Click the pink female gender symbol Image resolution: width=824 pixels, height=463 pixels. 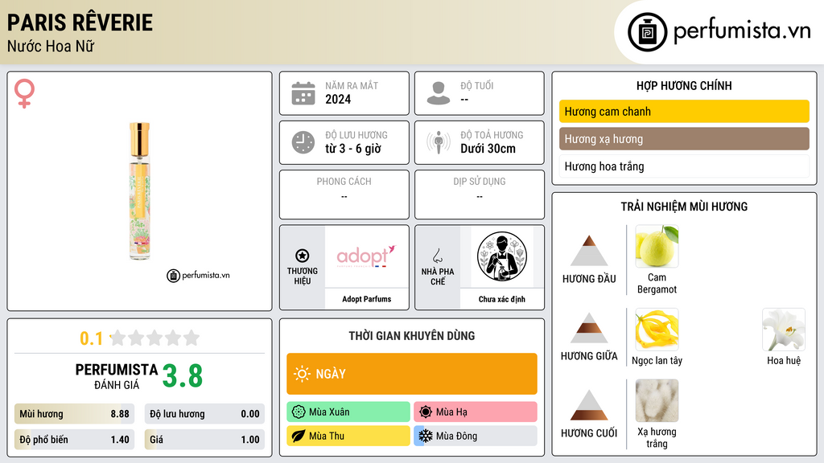tap(24, 93)
